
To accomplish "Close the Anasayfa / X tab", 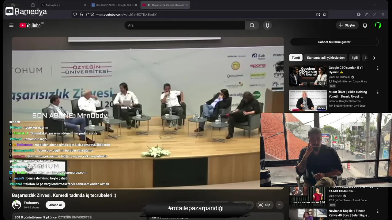I will point(85,5).
